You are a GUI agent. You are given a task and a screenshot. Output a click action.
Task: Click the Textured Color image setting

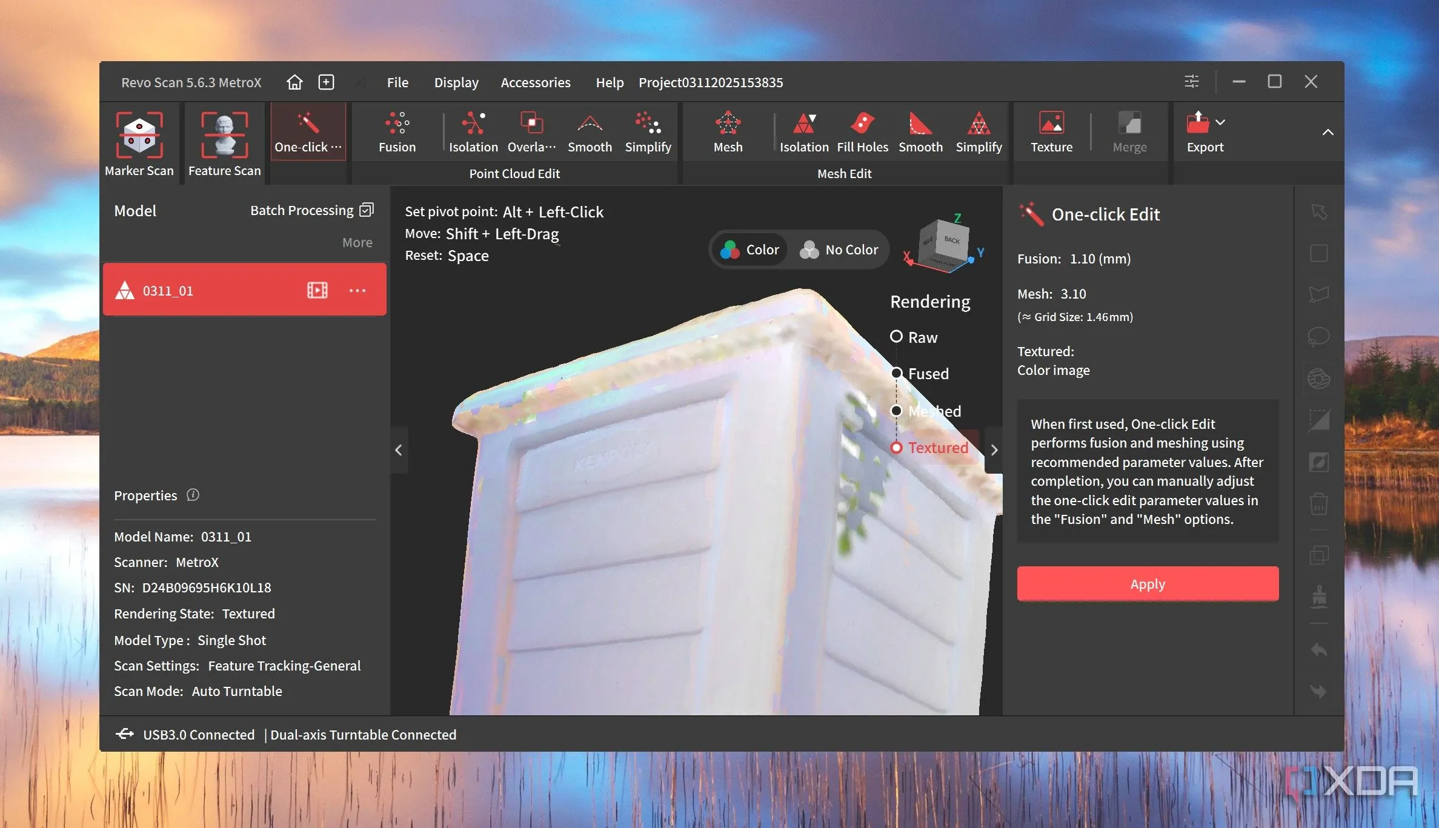coord(1053,360)
